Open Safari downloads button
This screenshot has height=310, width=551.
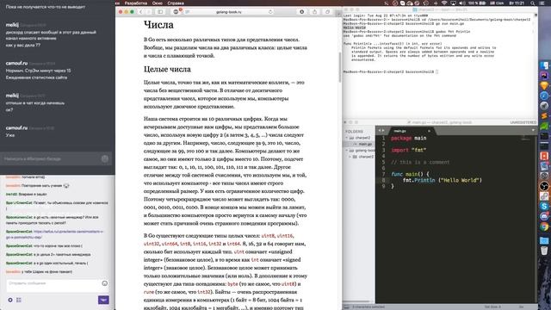click(301, 11)
